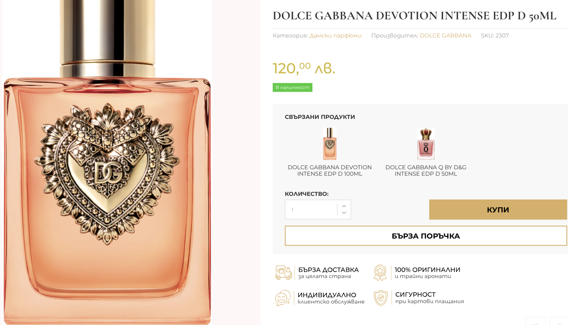Click the БЪРЗА ПОРЪЧКА quick order button

426,236
